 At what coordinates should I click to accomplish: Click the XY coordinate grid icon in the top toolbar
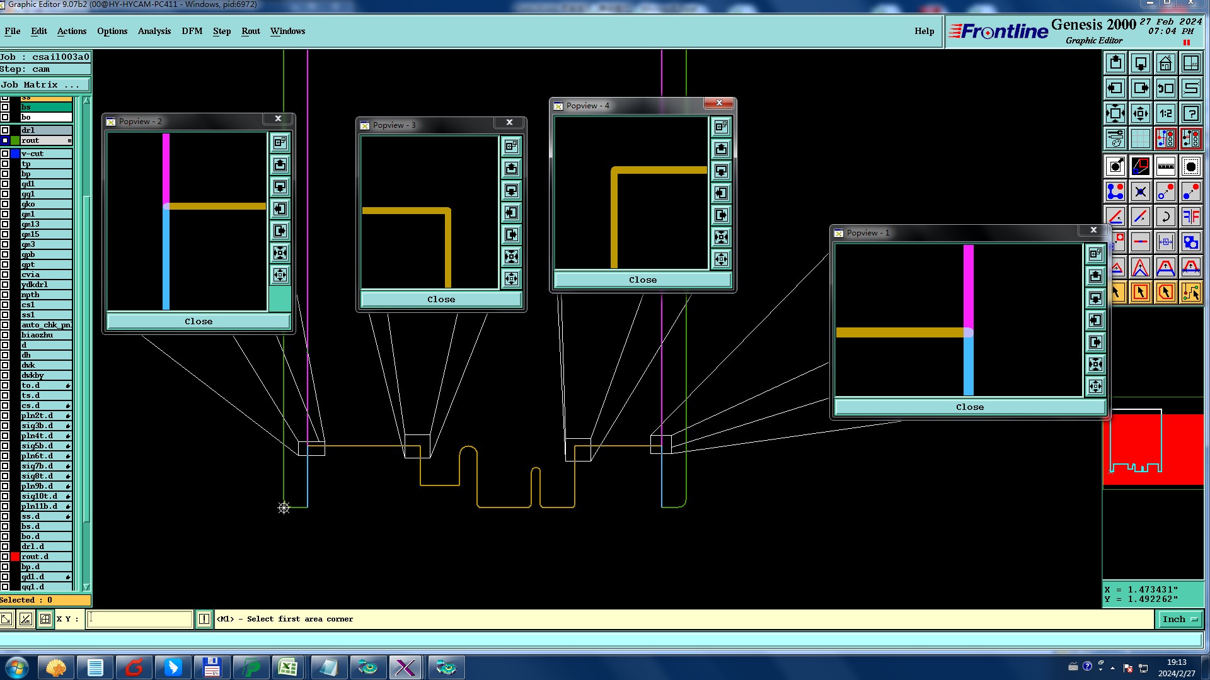(1191, 63)
